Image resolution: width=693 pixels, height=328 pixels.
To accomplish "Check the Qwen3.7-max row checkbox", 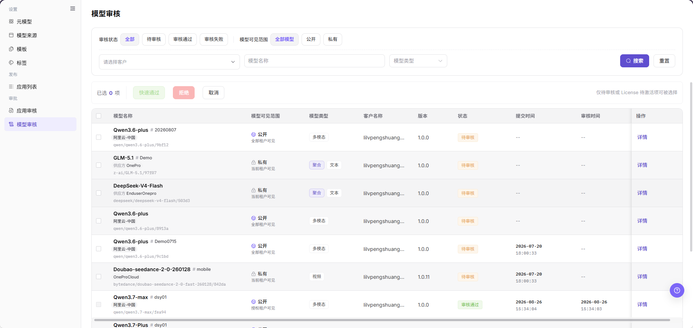I will (x=99, y=304).
